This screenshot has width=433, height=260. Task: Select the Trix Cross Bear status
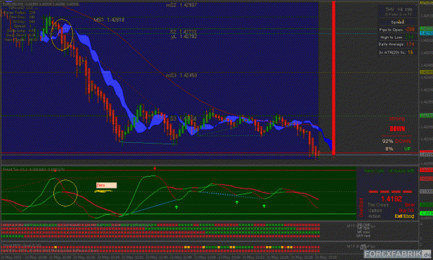(x=391, y=205)
